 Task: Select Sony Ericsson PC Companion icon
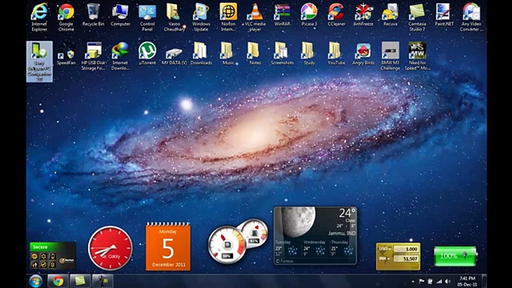[39, 61]
